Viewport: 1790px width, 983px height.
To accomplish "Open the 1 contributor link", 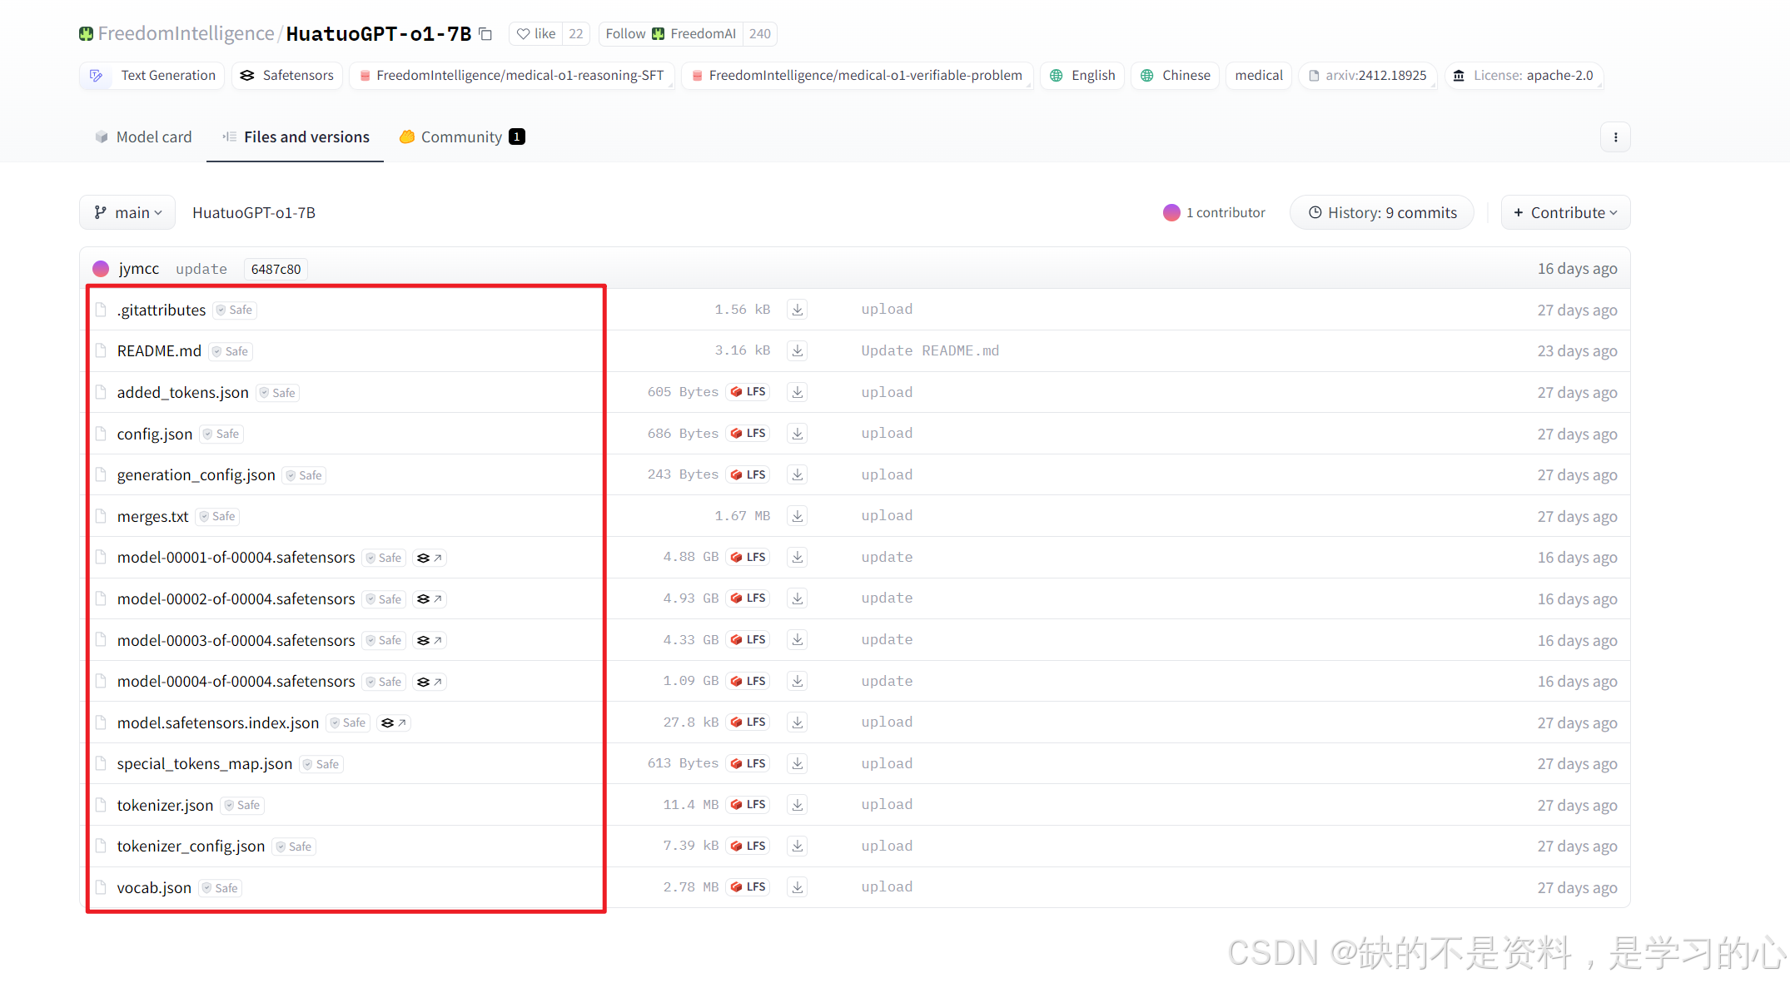I will pos(1214,213).
